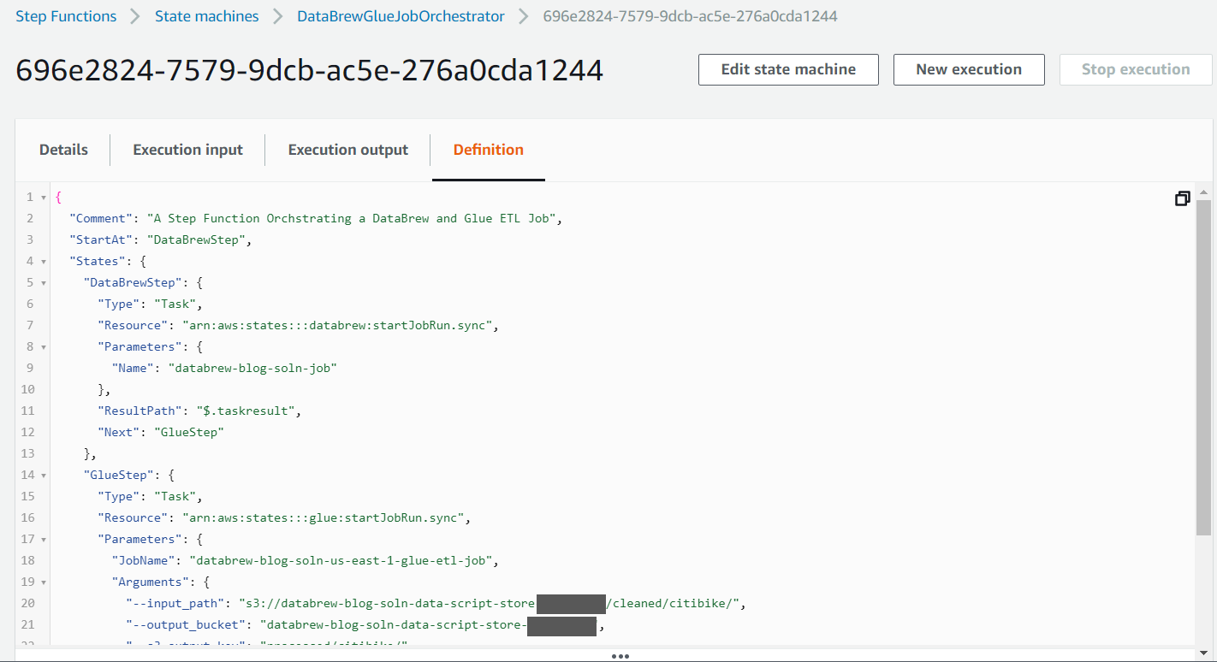The height and width of the screenshot is (662, 1217).
Task: Click the "DataBrewStep": { line
Action: (143, 282)
